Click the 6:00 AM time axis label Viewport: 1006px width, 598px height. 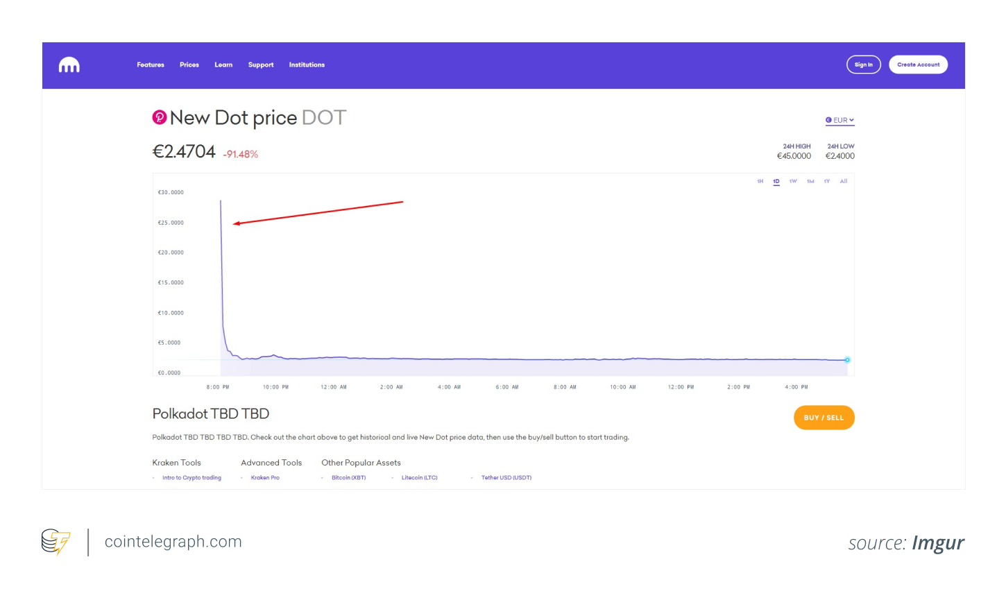(507, 387)
